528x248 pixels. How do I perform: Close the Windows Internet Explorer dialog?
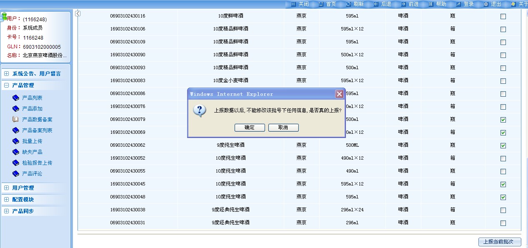point(339,94)
